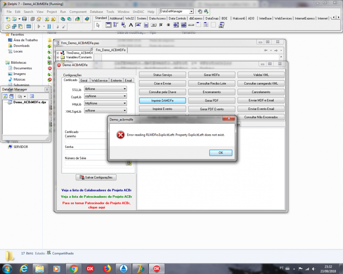Viewport: 343px width, 274px height.
Task: Open the XMLSignLib dropdown showing xsNone
Action: point(105,110)
